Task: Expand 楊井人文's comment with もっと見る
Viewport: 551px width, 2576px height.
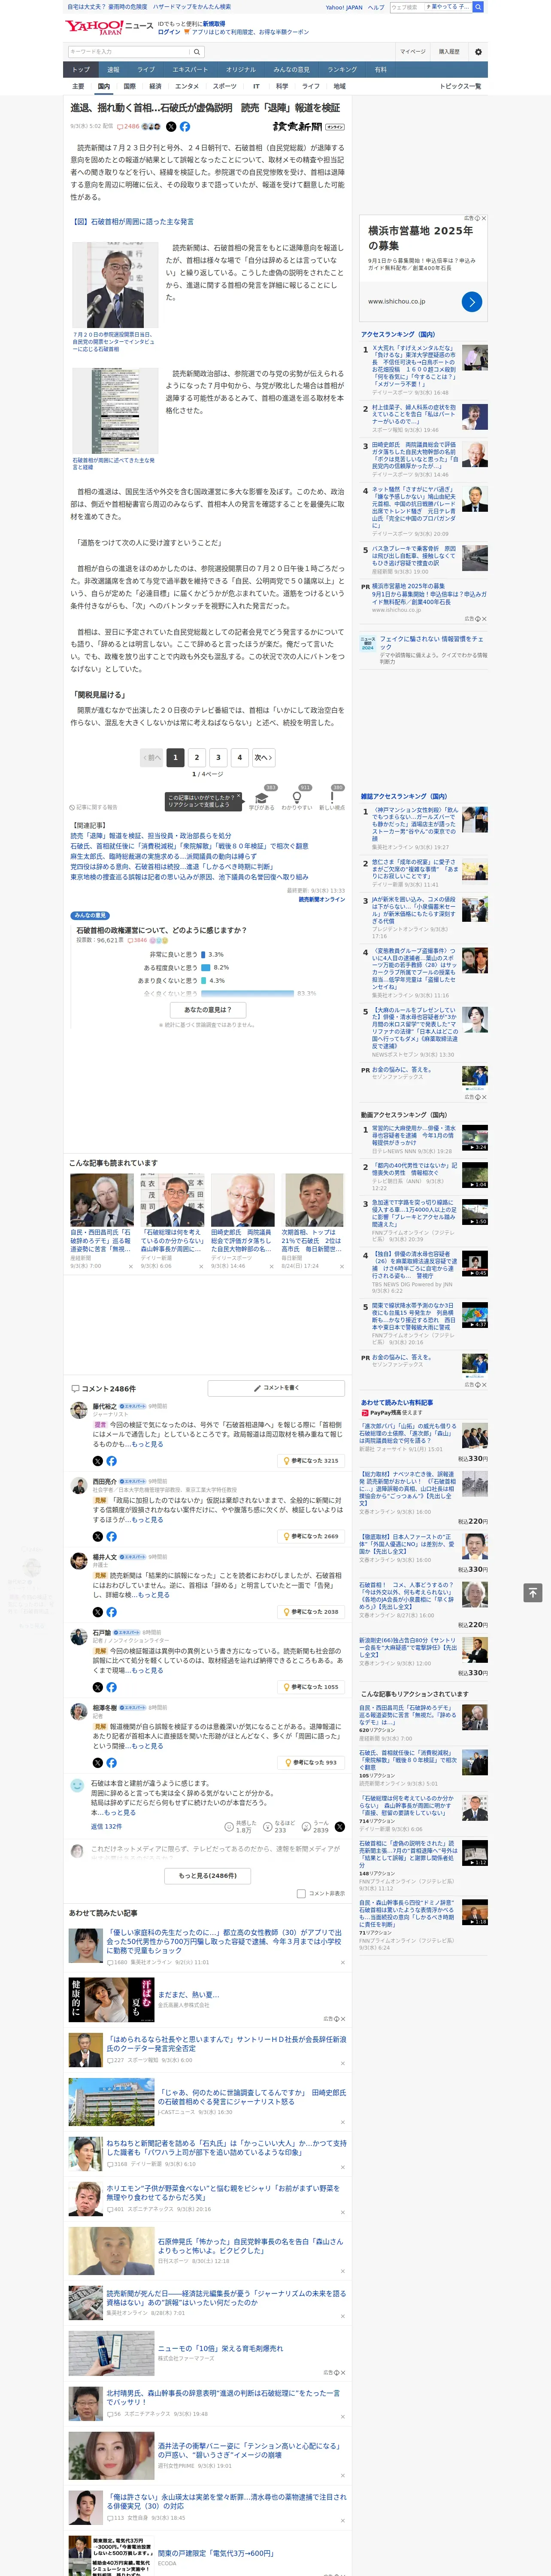Action: 153,1595
